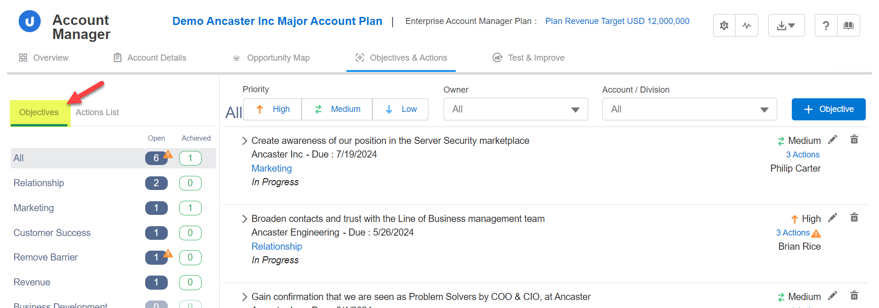Viewport: 879px width, 308px height.
Task: Select the All row in objectives list
Action: pos(113,158)
